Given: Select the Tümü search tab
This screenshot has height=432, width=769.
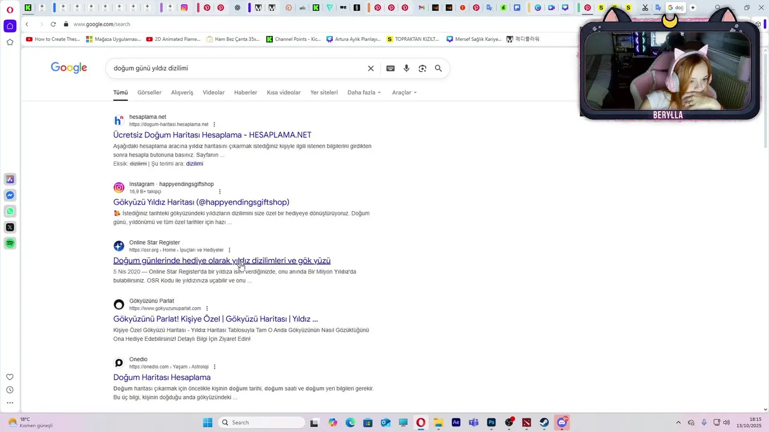Looking at the screenshot, I should (x=121, y=92).
